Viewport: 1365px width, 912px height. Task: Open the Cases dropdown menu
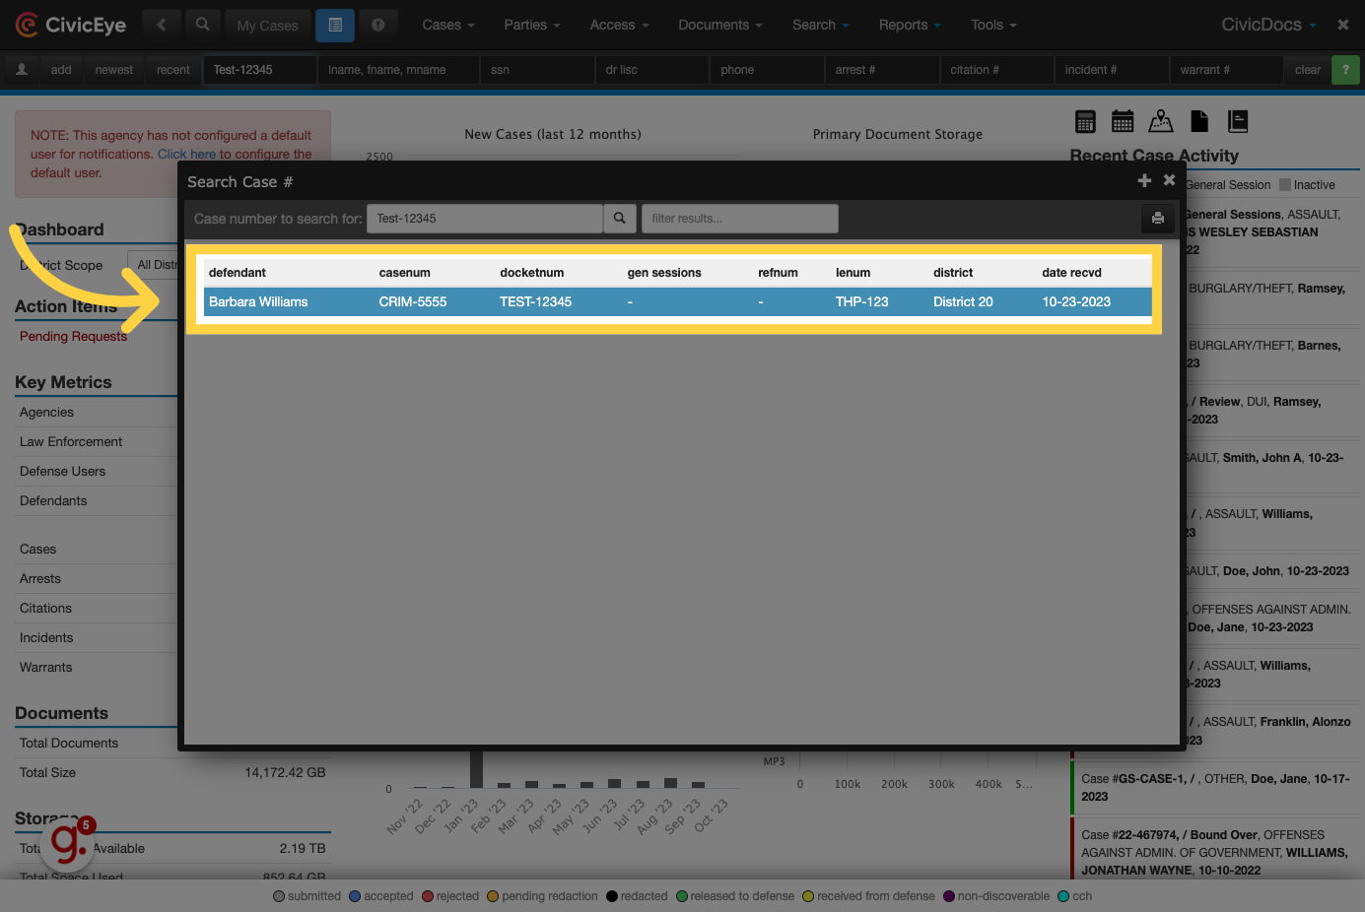pyautogui.click(x=448, y=25)
